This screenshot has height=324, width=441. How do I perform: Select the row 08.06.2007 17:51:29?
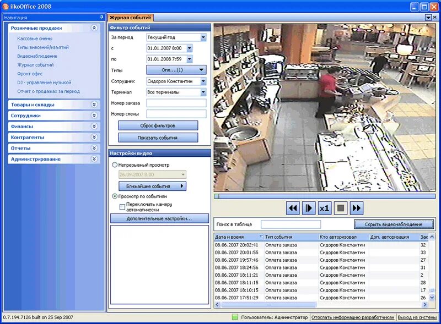pos(321,298)
